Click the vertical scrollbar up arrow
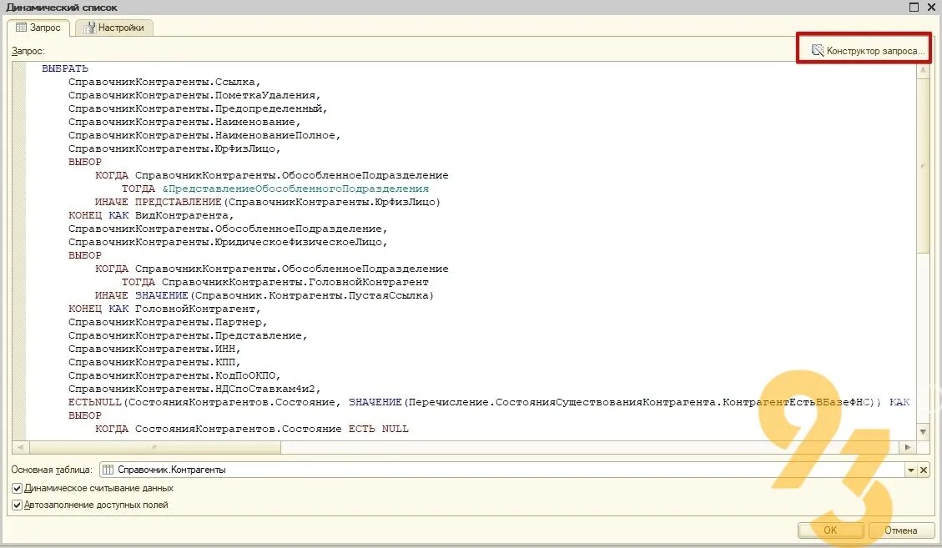 (x=923, y=70)
